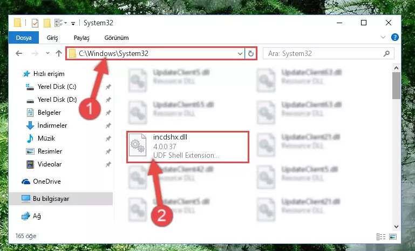415x251 pixels.
Task: Select Yerel Disk (C:) in the sidebar
Action: 57,86
